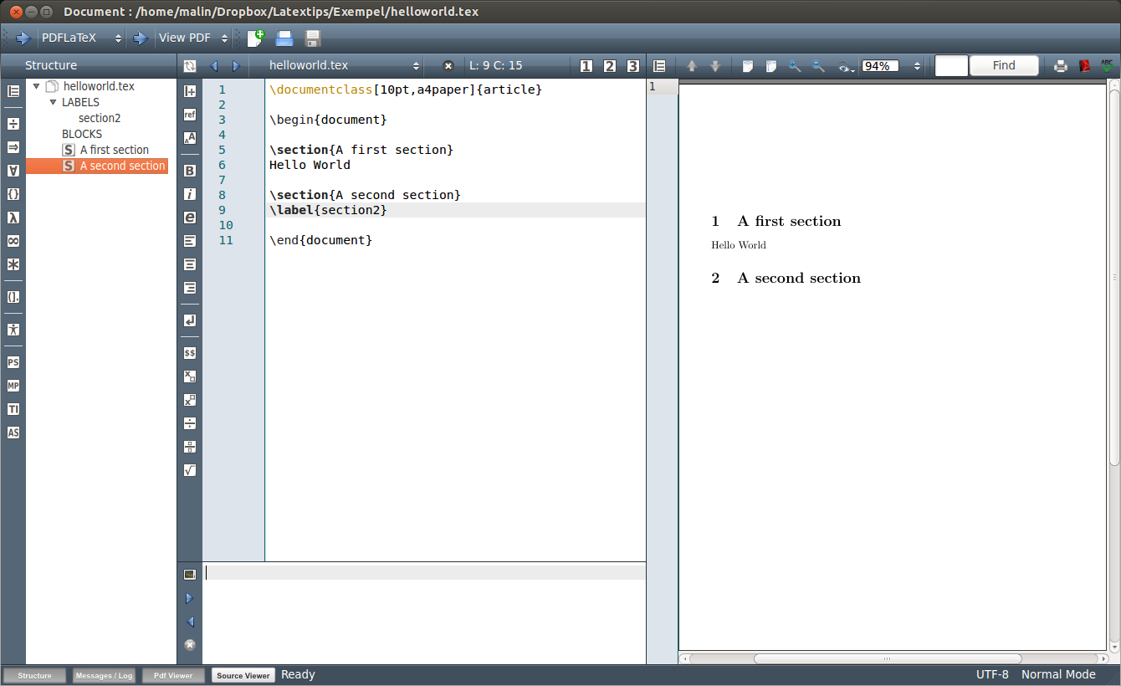Image resolution: width=1121 pixels, height=686 pixels.
Task: Save the document with the floppy icon
Action: tap(313, 38)
